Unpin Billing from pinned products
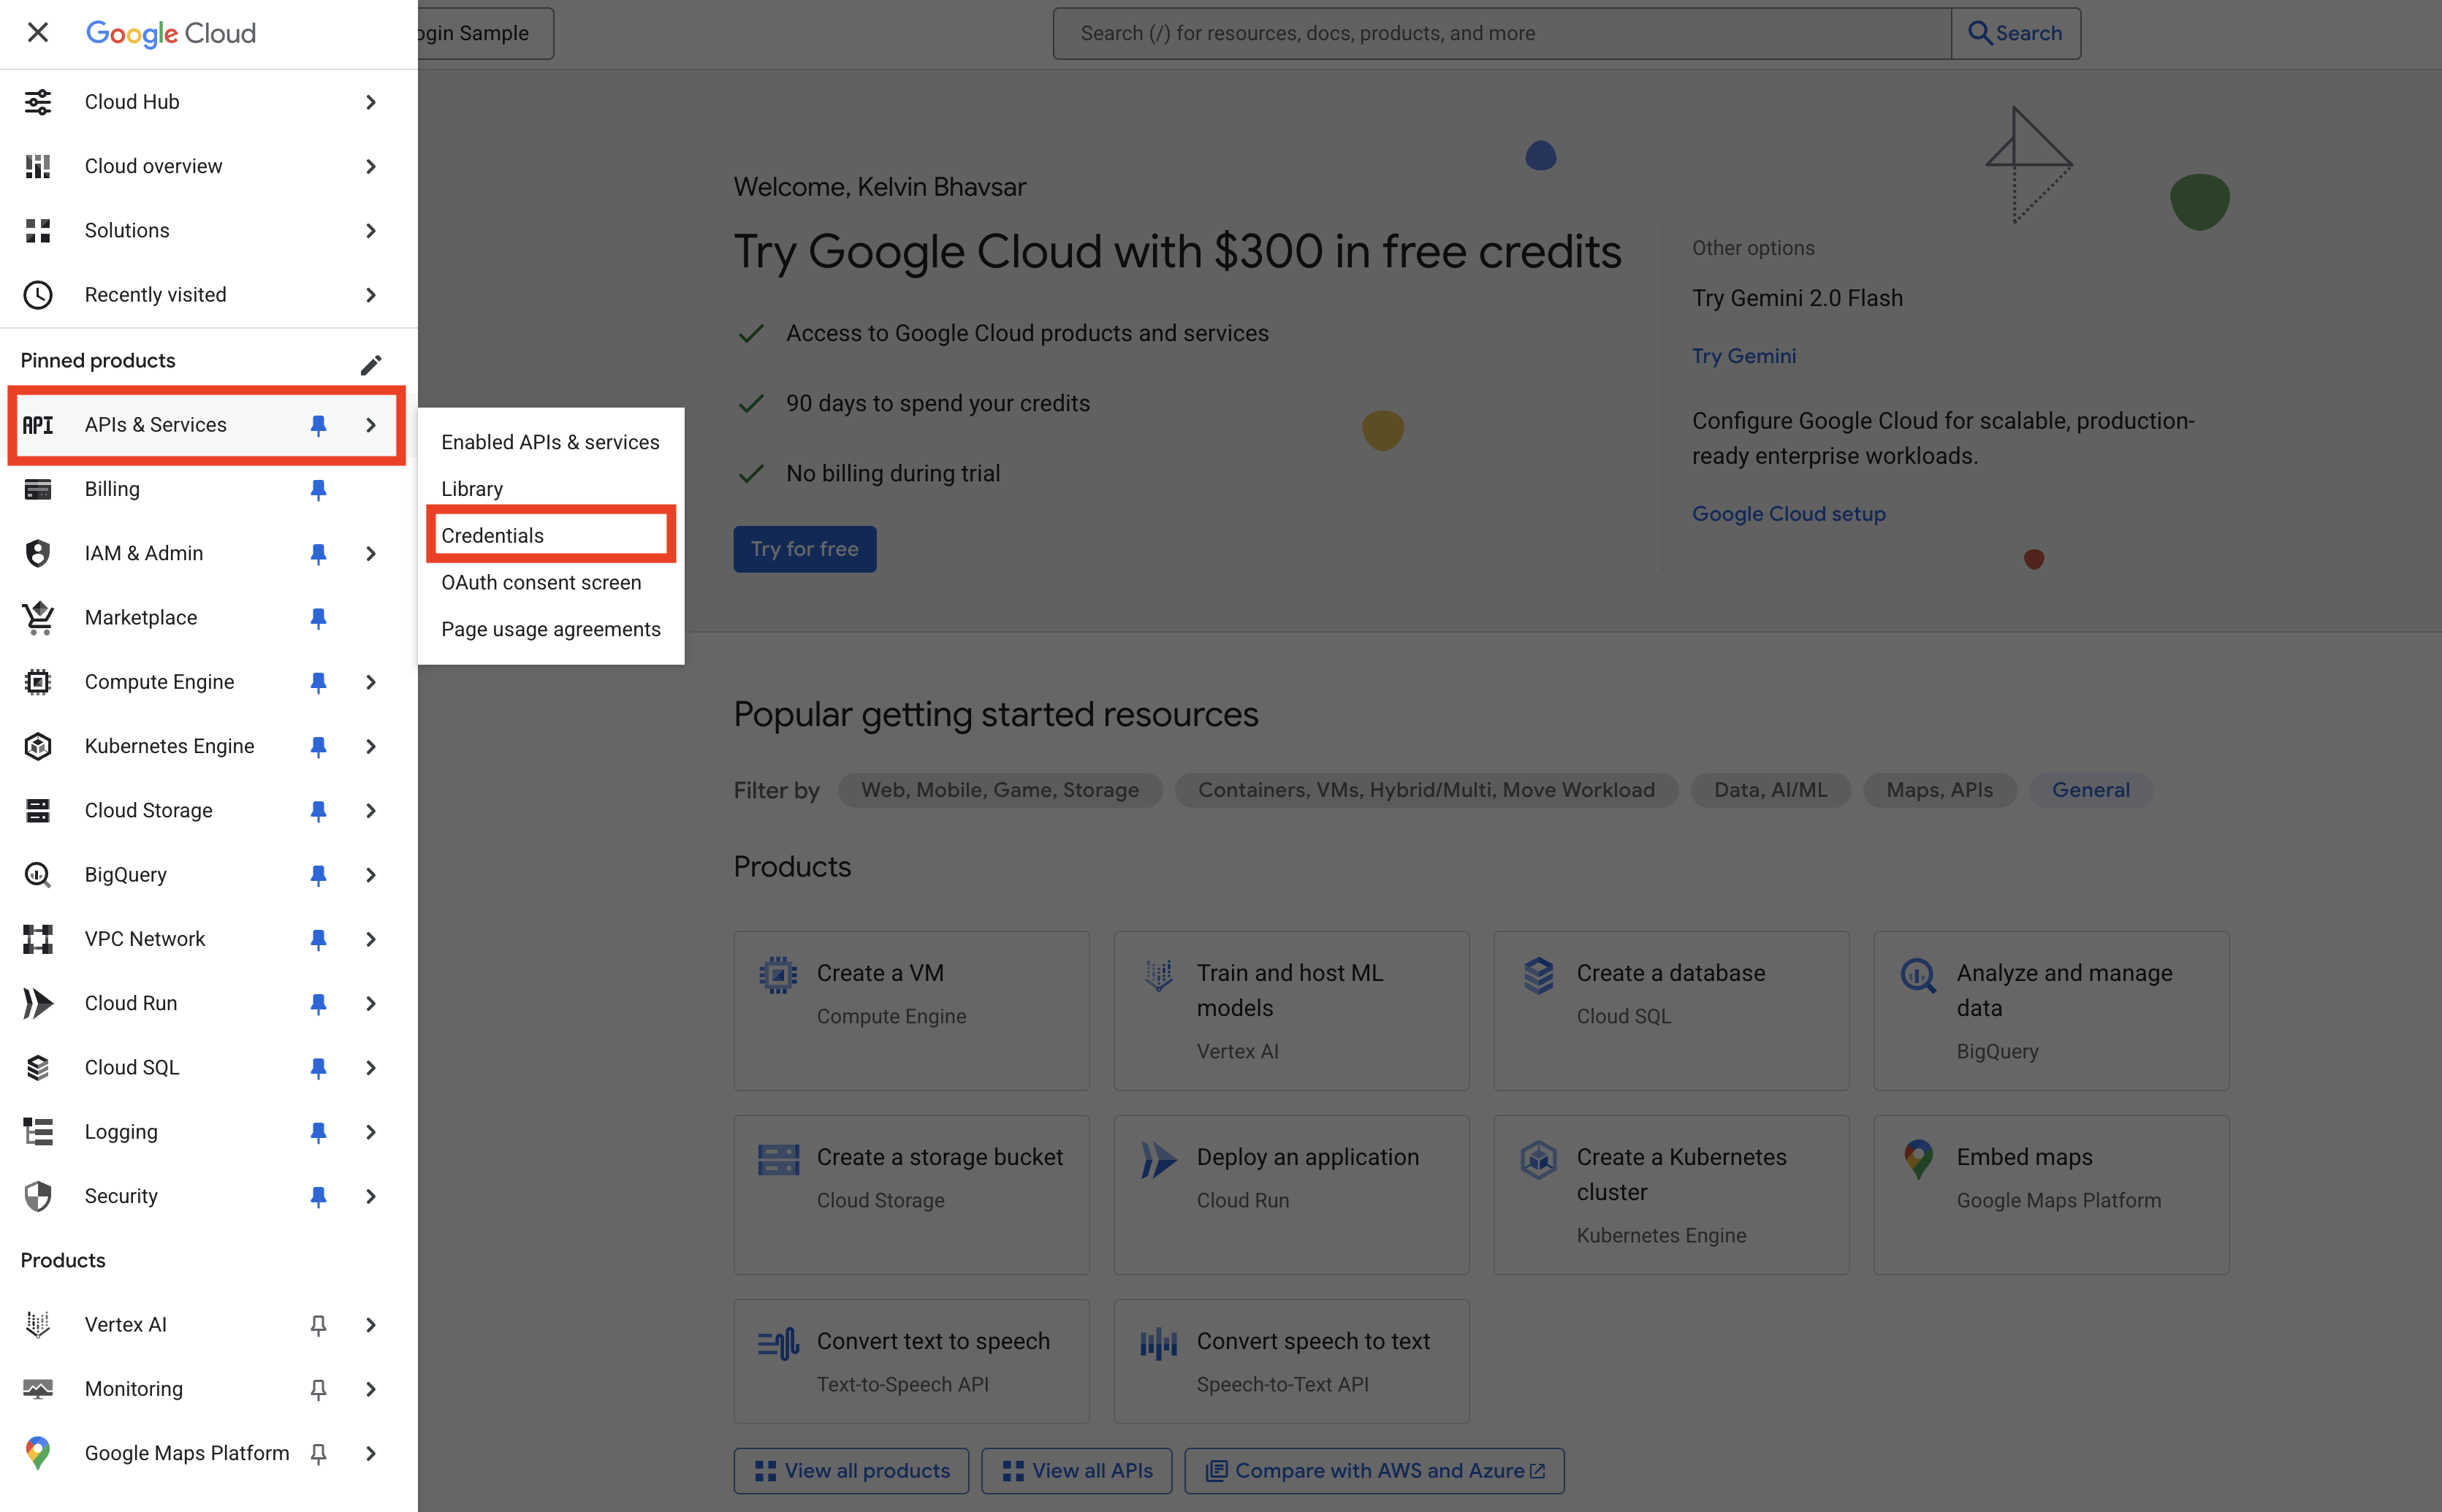The height and width of the screenshot is (1512, 2442). tap(318, 490)
